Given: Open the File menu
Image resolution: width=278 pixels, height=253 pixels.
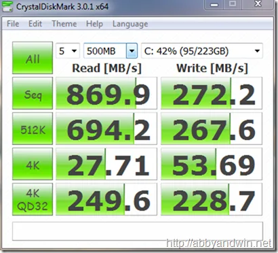Looking at the screenshot, I should click(13, 24).
